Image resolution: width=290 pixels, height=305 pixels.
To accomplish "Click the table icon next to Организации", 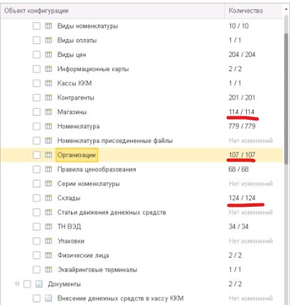I will [48, 155].
